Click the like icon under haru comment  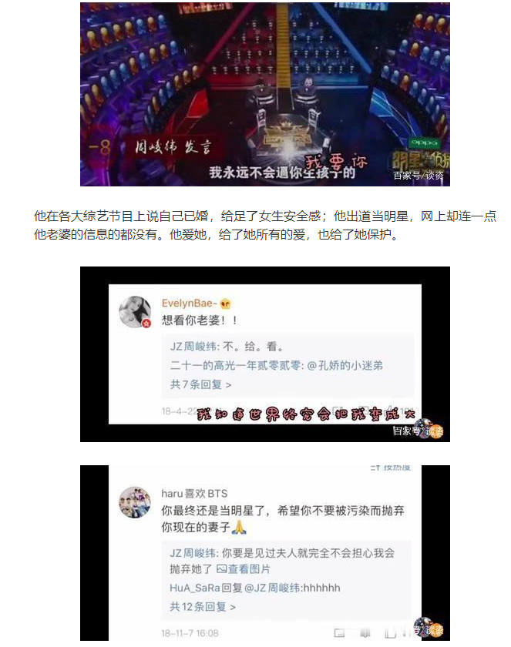pos(391,632)
